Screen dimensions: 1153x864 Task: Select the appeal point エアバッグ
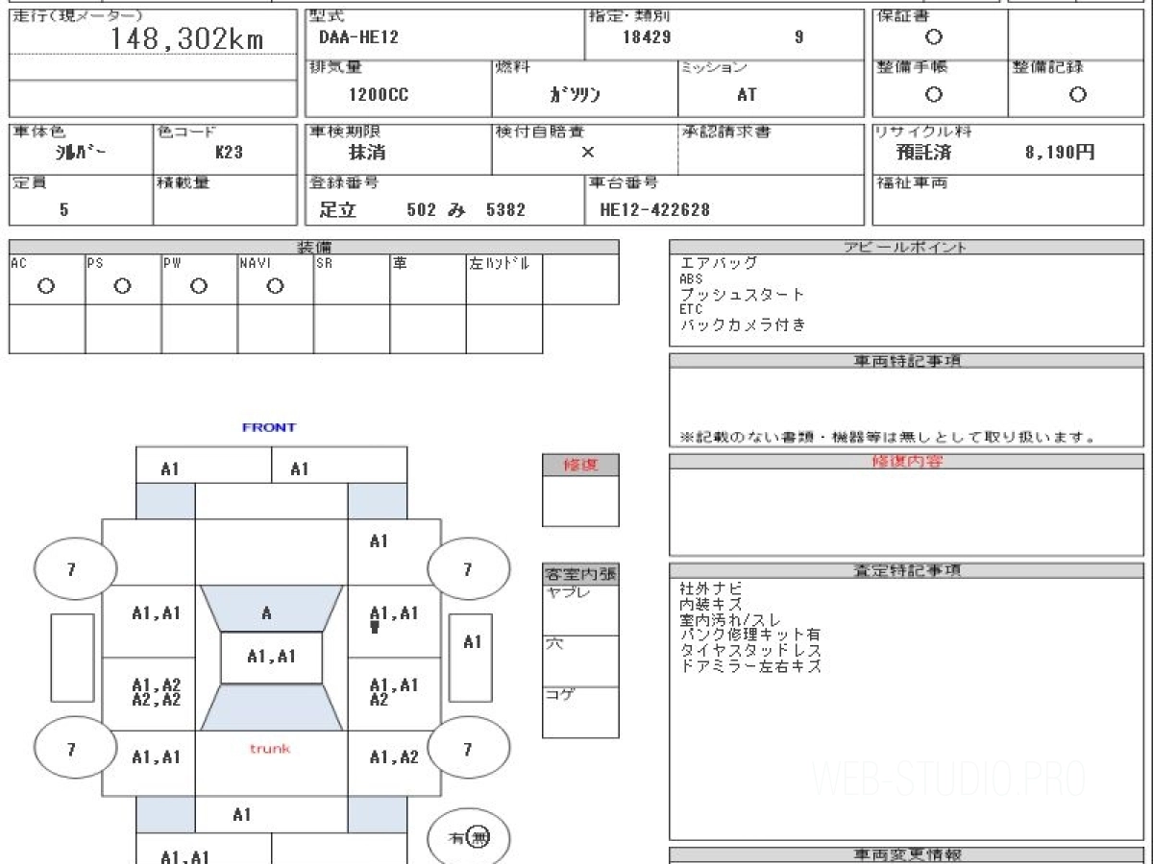click(x=719, y=263)
